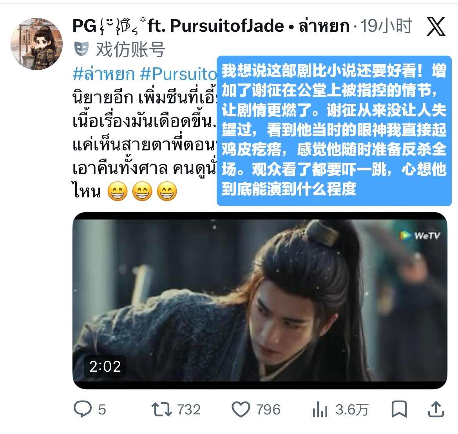Play the WeTV video thumbnail
This screenshot has height=434, width=458.
(260, 300)
